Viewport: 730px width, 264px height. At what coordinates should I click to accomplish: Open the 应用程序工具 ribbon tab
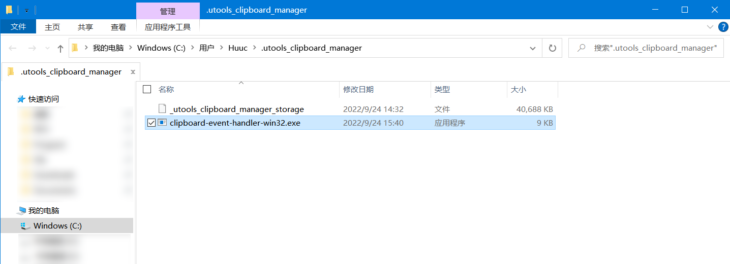click(x=168, y=27)
